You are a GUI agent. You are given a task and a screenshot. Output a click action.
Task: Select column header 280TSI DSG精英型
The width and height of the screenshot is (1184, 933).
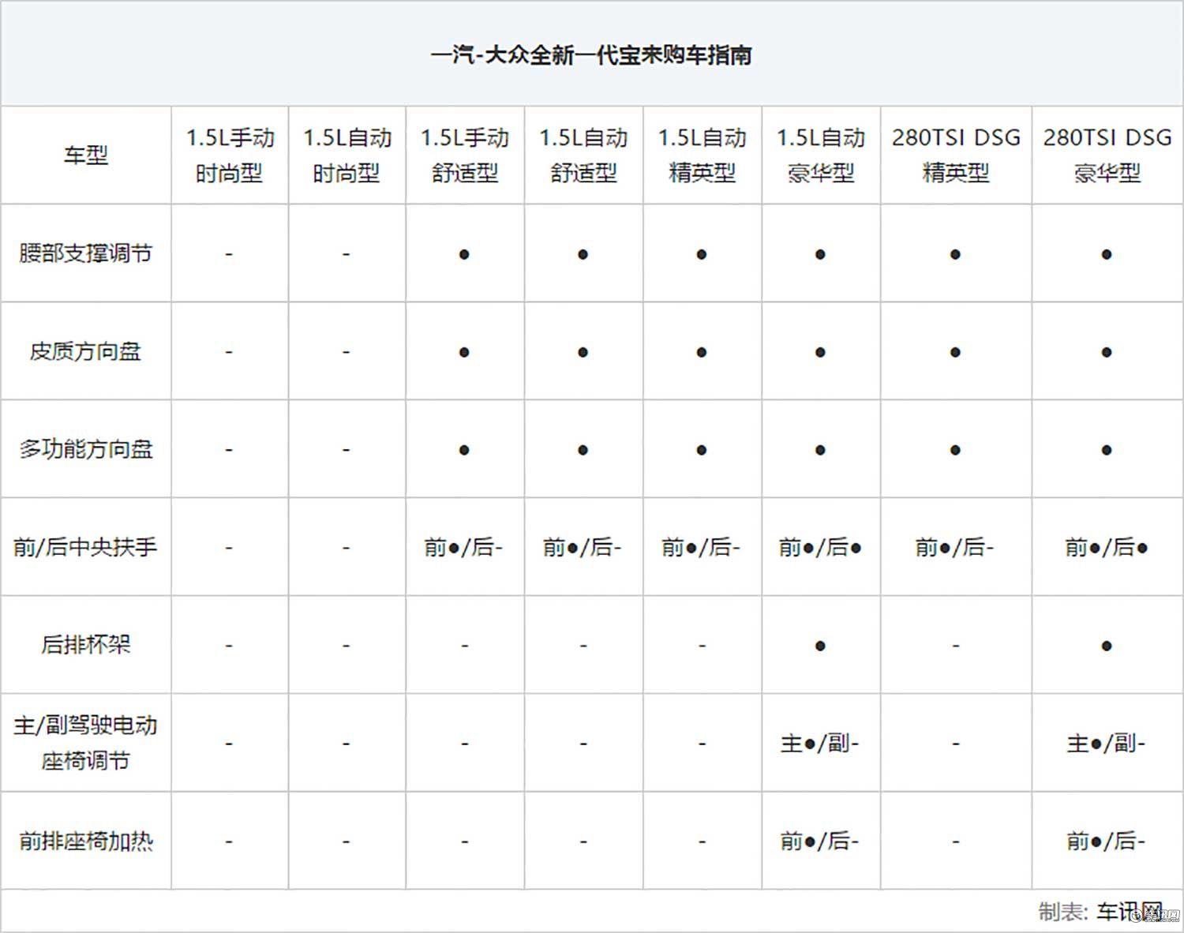[956, 155]
